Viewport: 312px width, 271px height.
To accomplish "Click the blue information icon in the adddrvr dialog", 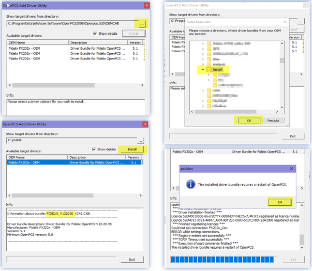I will click(x=191, y=184).
